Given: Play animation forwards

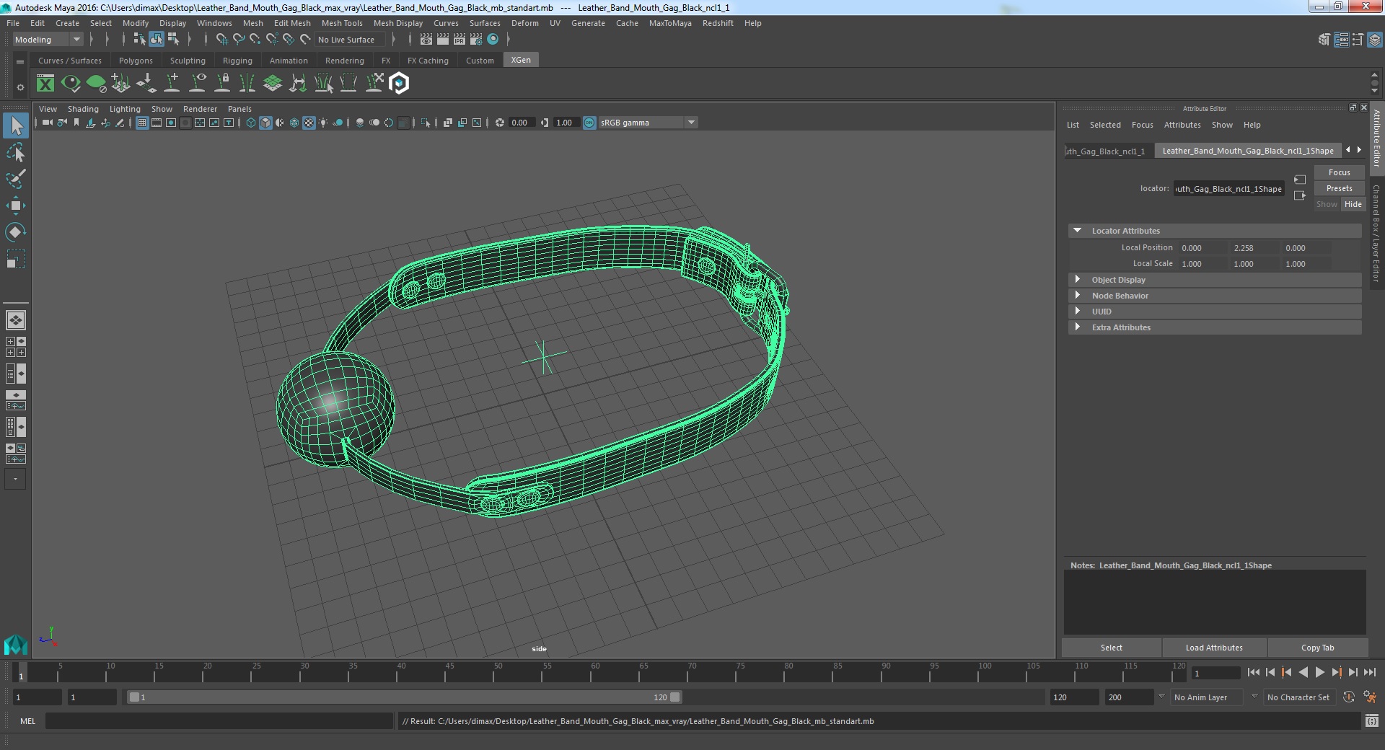Looking at the screenshot, I should click(1319, 672).
